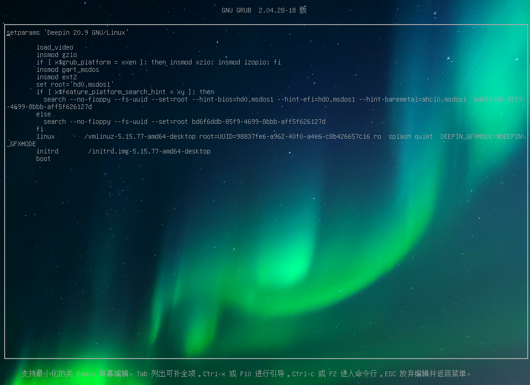Click the set root='hd0,msdos1' line

point(75,85)
